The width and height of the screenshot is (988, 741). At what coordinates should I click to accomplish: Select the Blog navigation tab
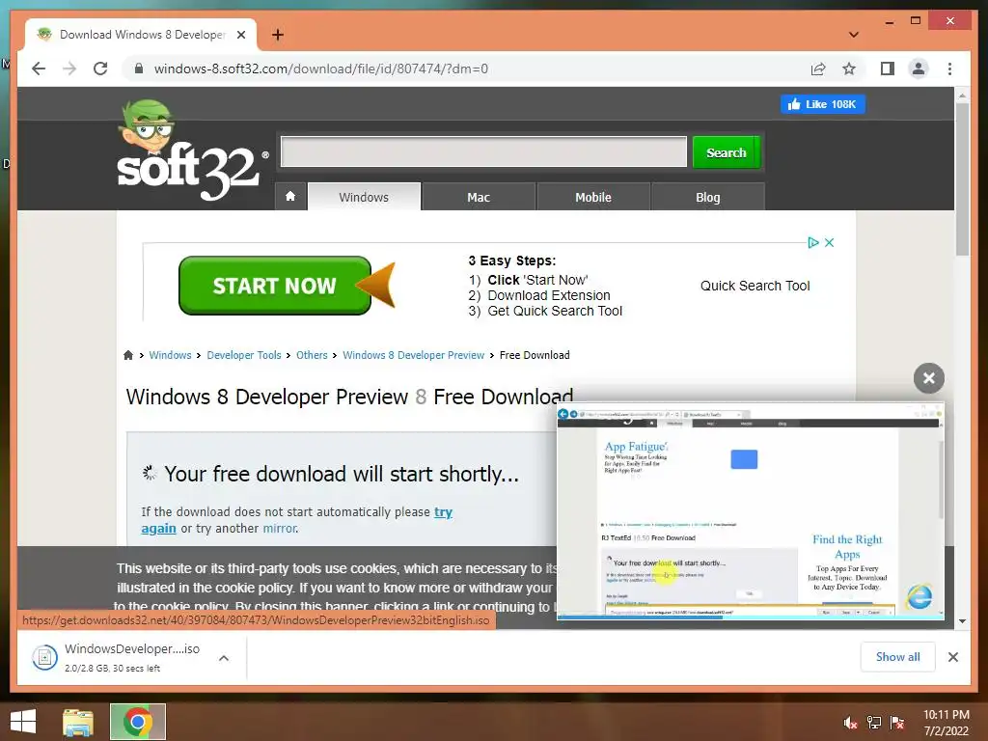click(707, 197)
